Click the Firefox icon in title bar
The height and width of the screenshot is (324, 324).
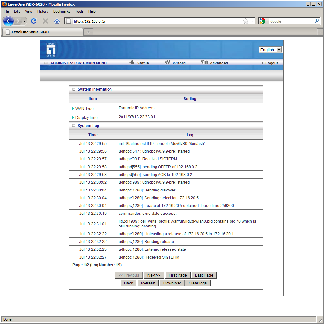click(x=4, y=4)
